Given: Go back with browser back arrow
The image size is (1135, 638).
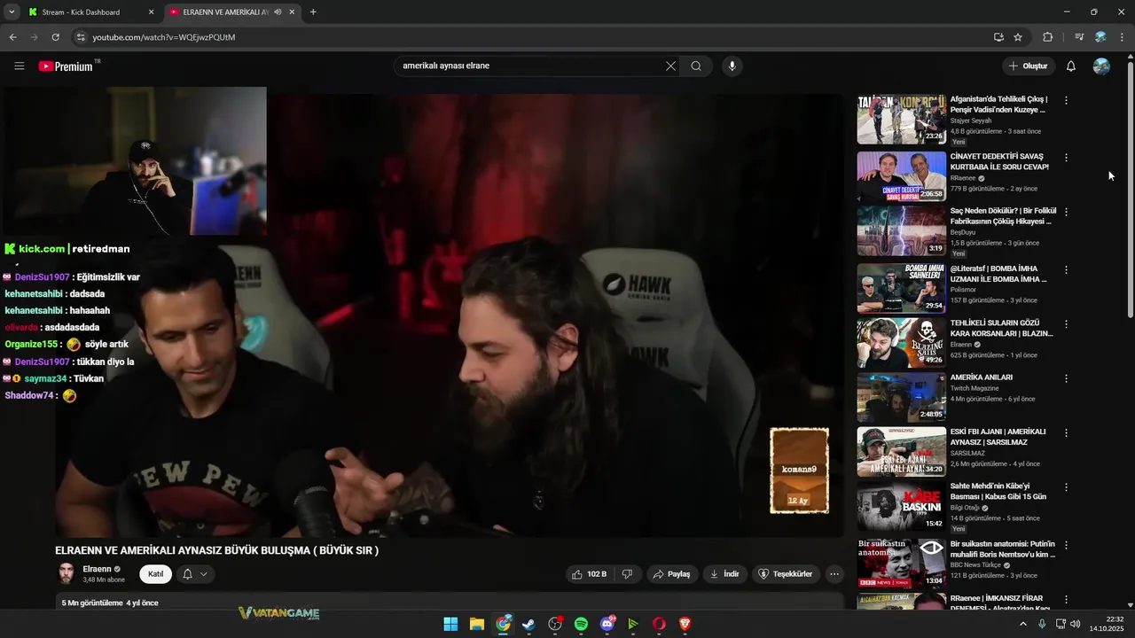Looking at the screenshot, I should point(12,37).
